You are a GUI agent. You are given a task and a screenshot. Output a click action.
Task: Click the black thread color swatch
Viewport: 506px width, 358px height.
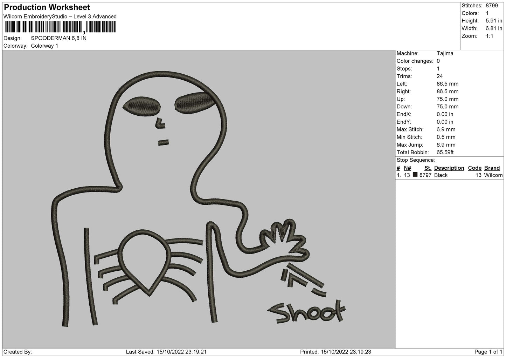coord(415,175)
